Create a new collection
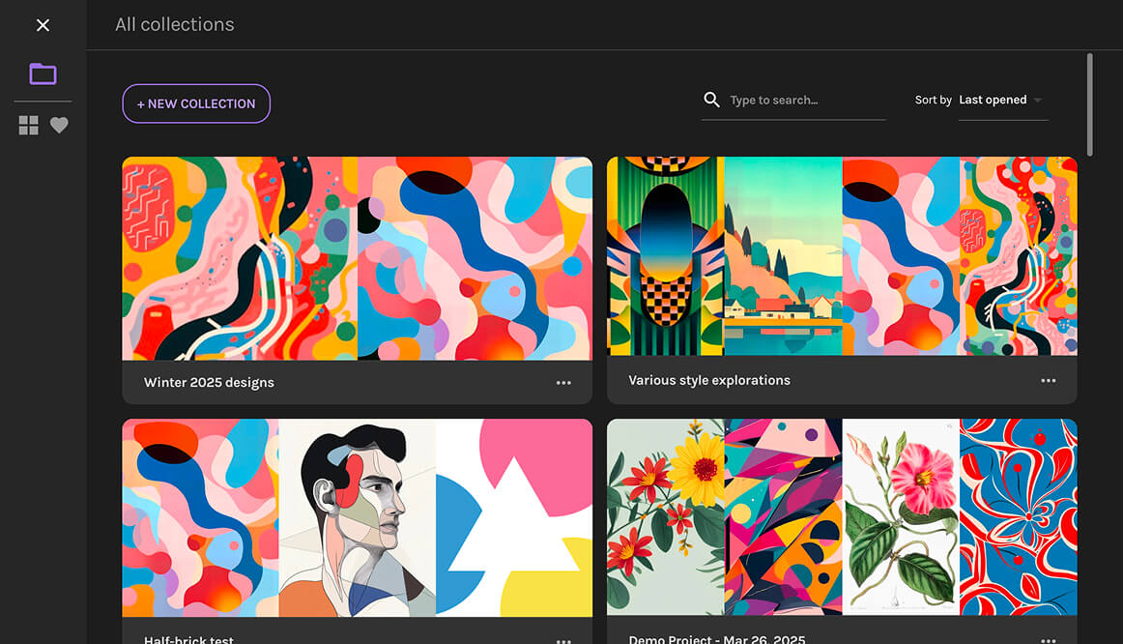 196,103
